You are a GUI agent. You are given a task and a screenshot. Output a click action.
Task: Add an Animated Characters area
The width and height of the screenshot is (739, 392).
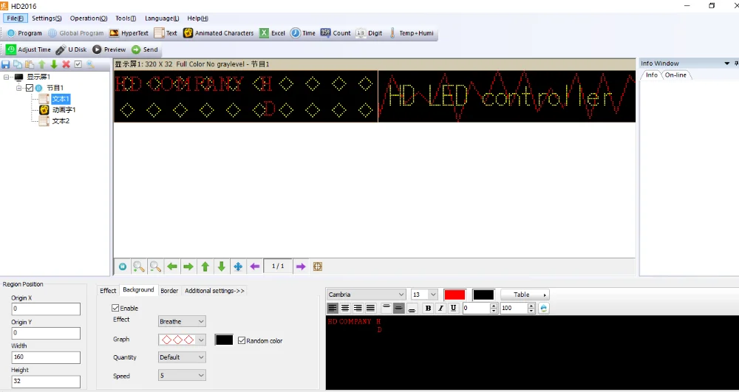tap(218, 33)
